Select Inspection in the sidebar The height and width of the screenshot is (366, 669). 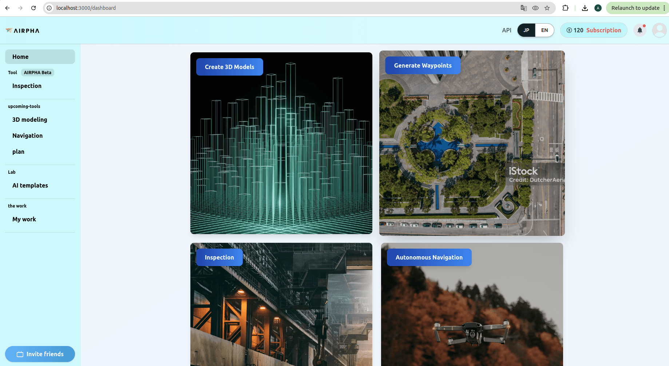pos(27,86)
